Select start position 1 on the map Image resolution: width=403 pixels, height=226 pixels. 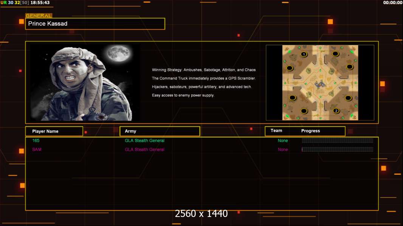pos(304,54)
